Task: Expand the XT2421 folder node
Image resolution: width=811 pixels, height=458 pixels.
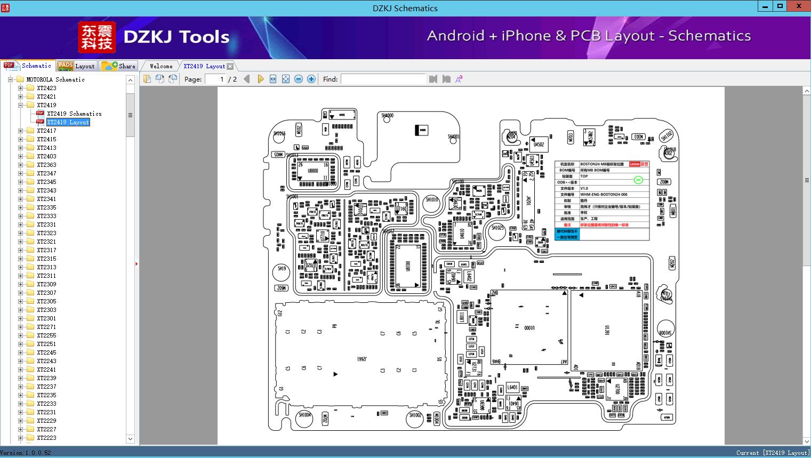Action: 20,97
